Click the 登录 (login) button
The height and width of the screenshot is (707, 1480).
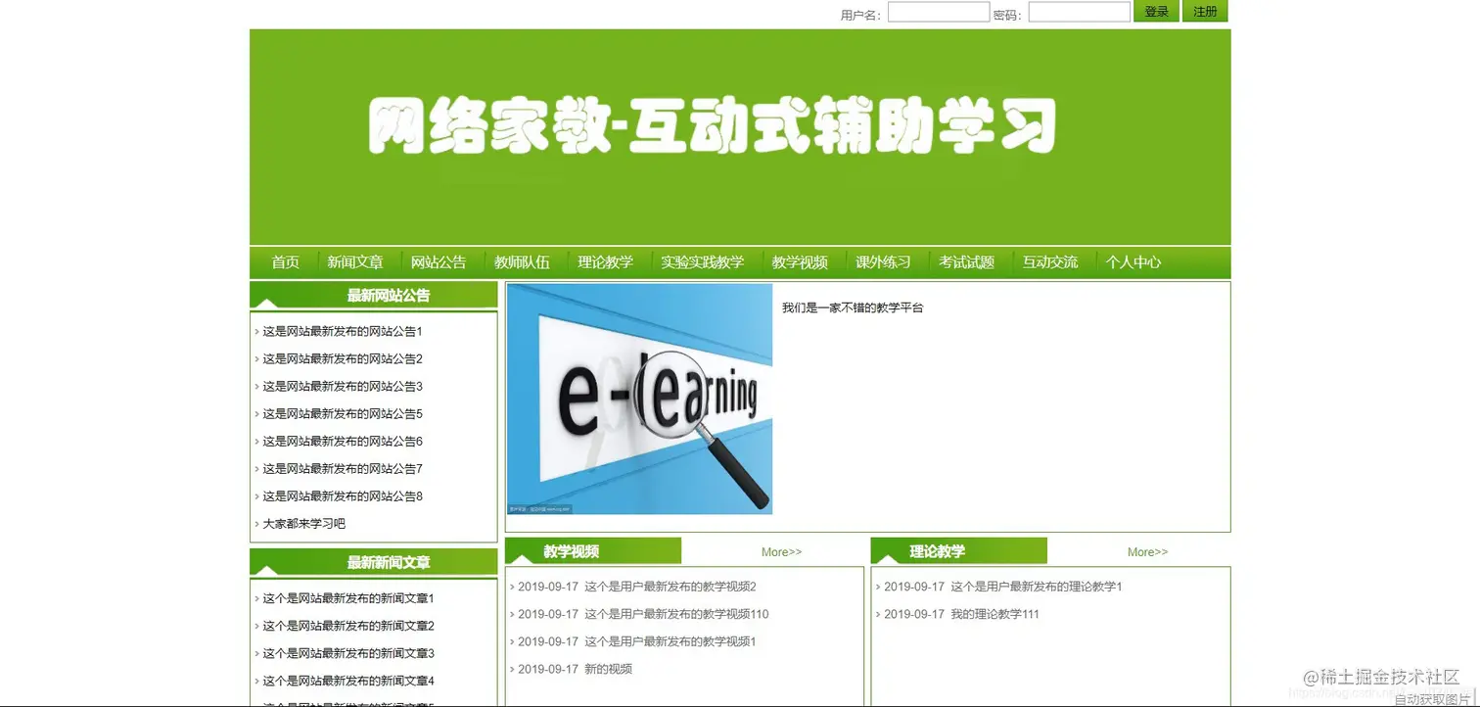tap(1156, 11)
